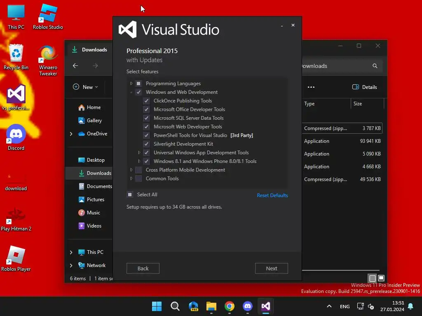Collapse the Windows and Web Development node
The height and width of the screenshot is (316, 422).
[x=131, y=92]
